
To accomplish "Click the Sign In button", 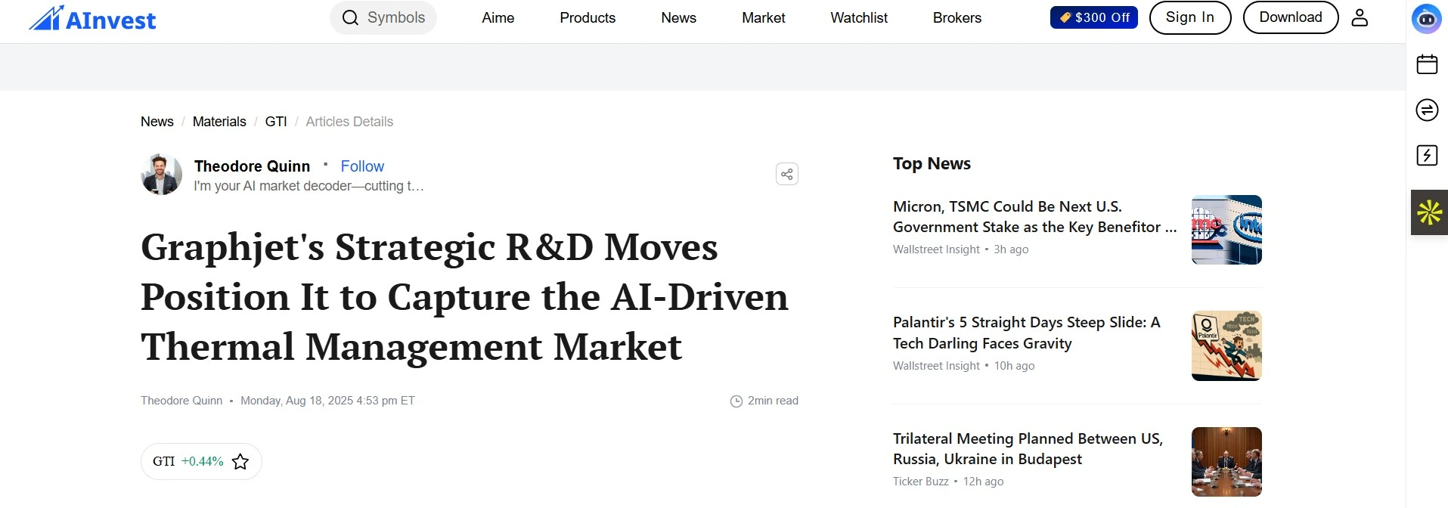I will 1189,17.
